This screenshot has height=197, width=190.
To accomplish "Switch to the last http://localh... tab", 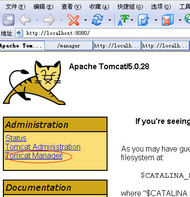I will click(x=165, y=45).
